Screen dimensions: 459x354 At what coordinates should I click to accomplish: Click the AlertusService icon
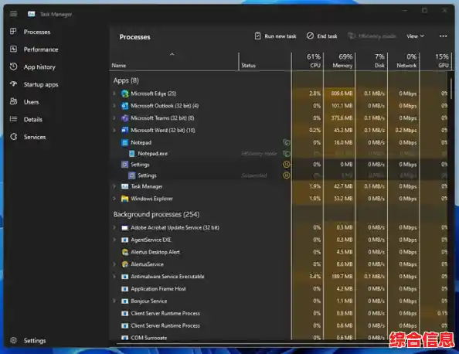click(125, 264)
